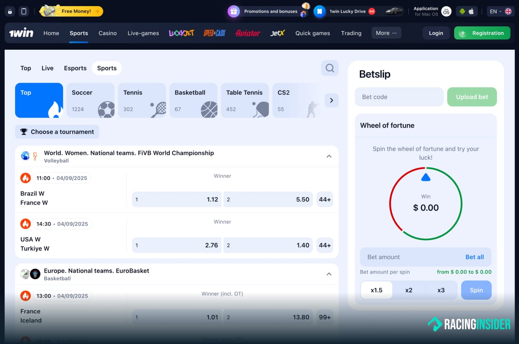
Task: Click the green Registration button
Action: [x=482, y=33]
